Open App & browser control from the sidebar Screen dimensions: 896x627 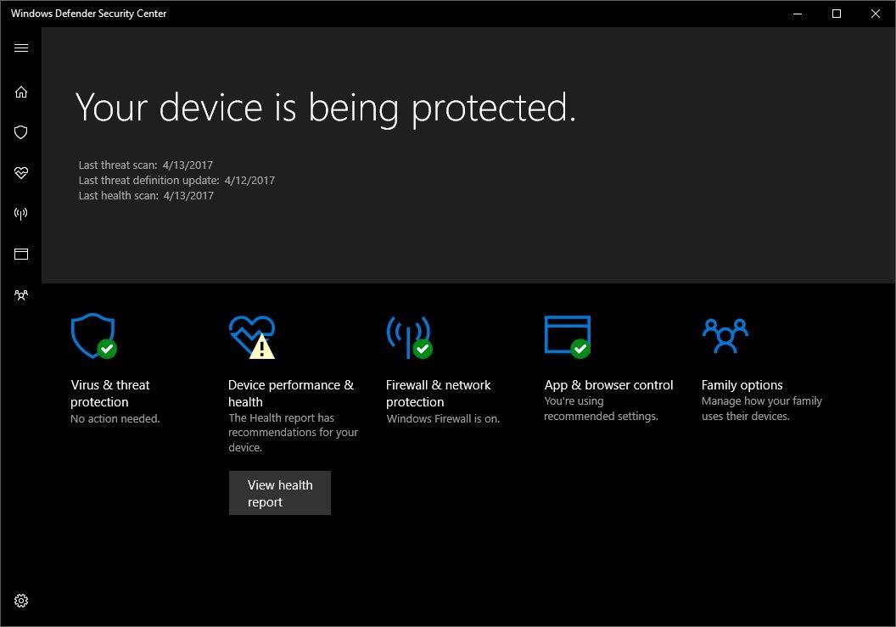tap(21, 254)
